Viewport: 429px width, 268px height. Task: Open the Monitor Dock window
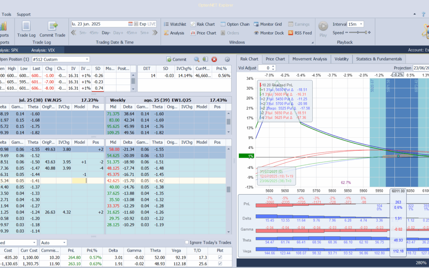269,33
